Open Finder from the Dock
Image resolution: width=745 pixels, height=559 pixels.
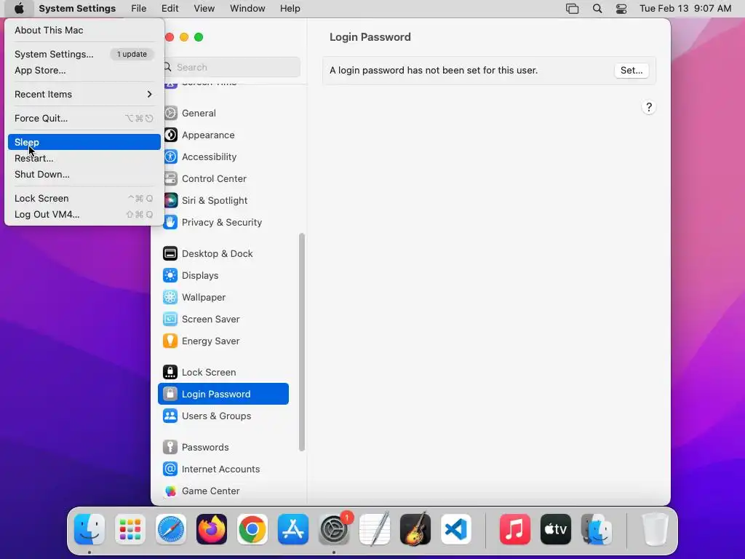point(89,529)
